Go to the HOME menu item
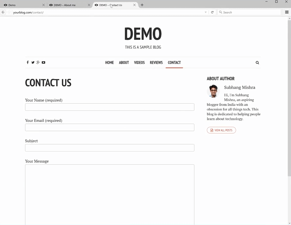The width and height of the screenshot is (291, 225). pos(110,62)
